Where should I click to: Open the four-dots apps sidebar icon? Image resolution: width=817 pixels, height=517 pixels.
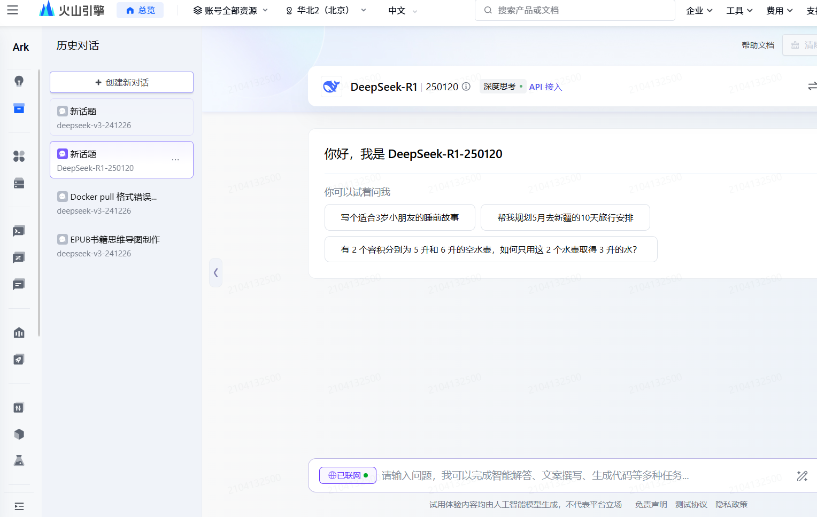[x=19, y=156]
